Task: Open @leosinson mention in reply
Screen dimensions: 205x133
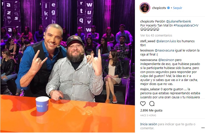Action: click(166, 60)
